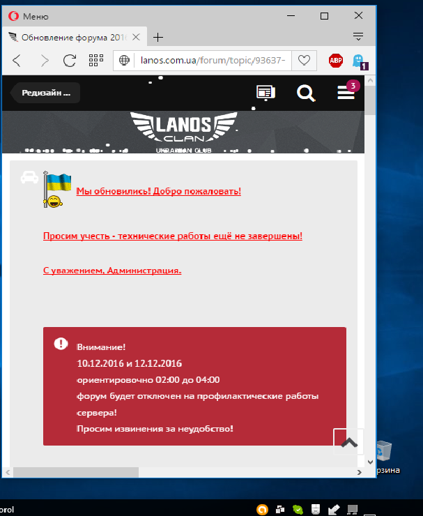Click the Adblock Plus extension icon
The height and width of the screenshot is (516, 423).
[x=336, y=61]
